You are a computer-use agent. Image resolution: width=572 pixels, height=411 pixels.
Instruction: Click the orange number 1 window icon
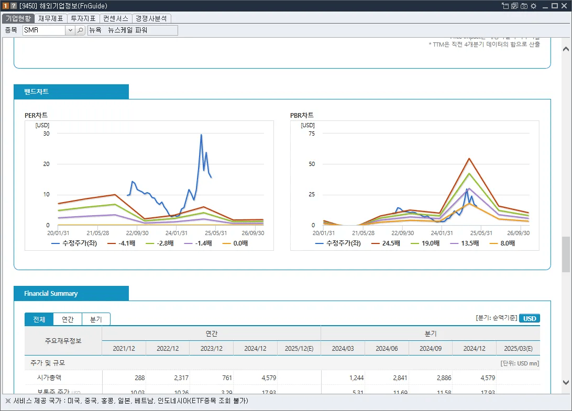click(5, 6)
